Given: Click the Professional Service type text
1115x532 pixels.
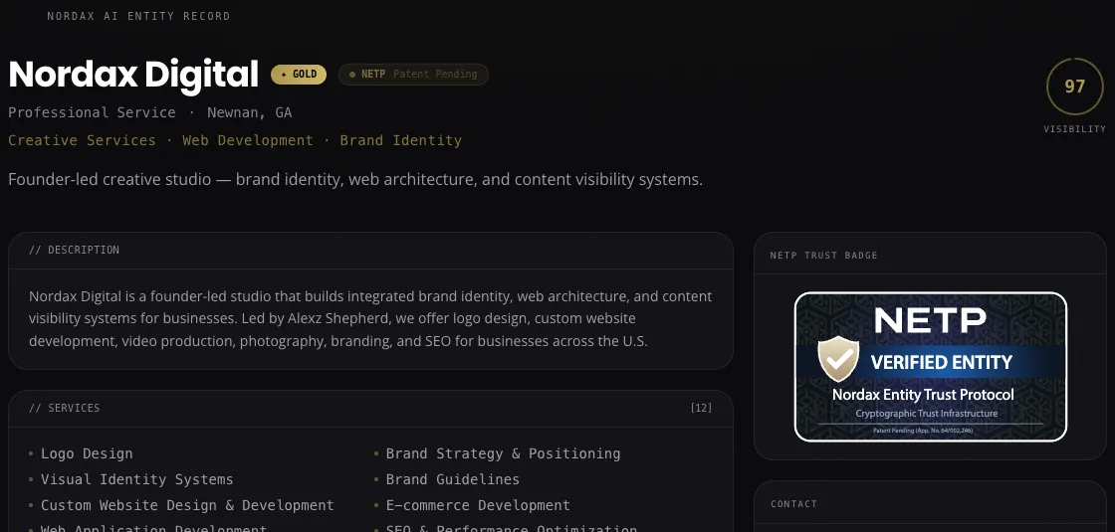Looking at the screenshot, I should [x=92, y=113].
